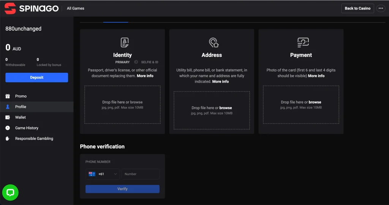Click the arrow between Primary and Selfie & ID
The image size is (389, 205).
point(136,62)
